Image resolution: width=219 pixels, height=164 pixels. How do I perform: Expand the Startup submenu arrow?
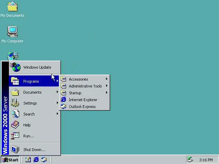(x=107, y=93)
